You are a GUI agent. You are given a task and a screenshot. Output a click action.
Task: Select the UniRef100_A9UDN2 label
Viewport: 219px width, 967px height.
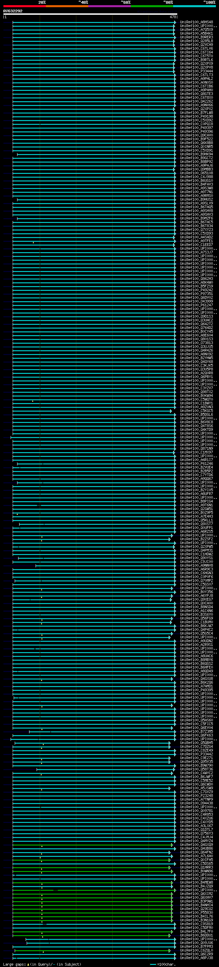[x=196, y=641]
